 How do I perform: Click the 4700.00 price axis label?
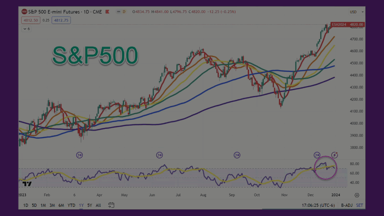pyautogui.click(x=356, y=39)
